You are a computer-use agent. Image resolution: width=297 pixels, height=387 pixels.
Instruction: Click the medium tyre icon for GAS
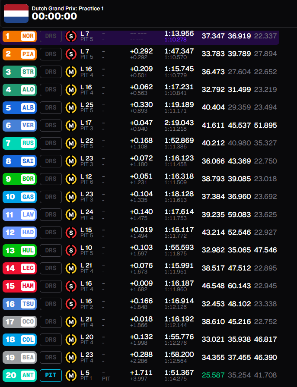tap(71, 197)
